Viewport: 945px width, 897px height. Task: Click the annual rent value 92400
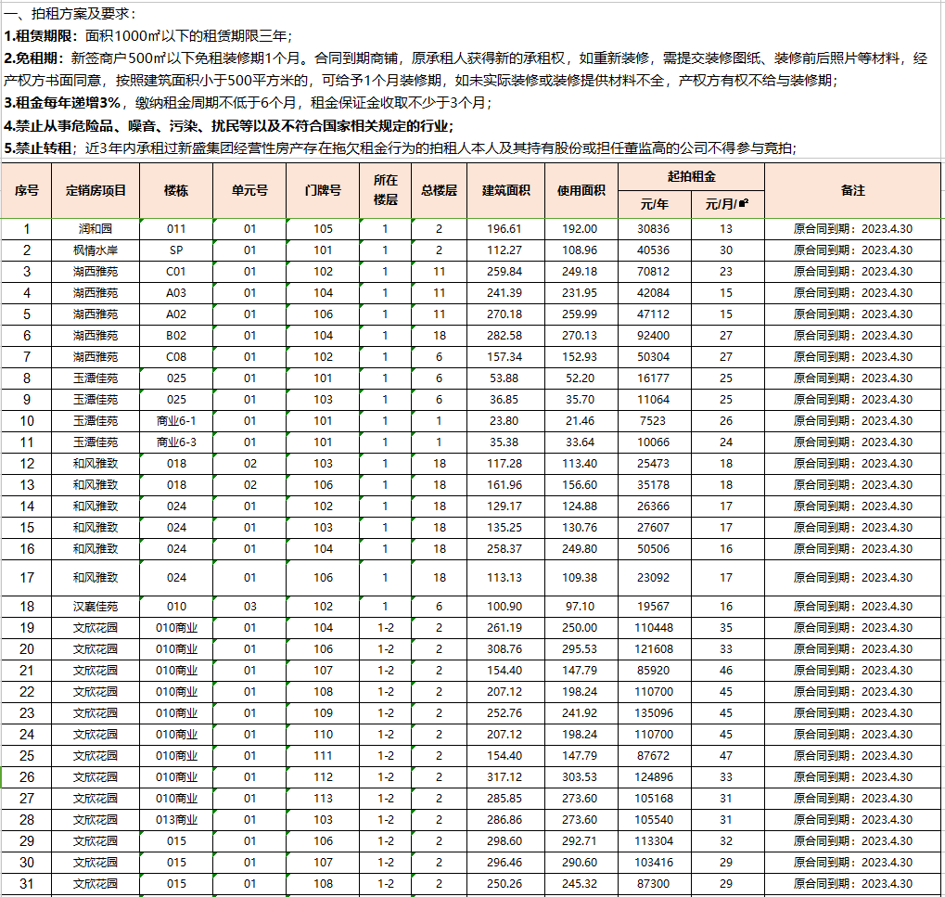[x=654, y=335]
